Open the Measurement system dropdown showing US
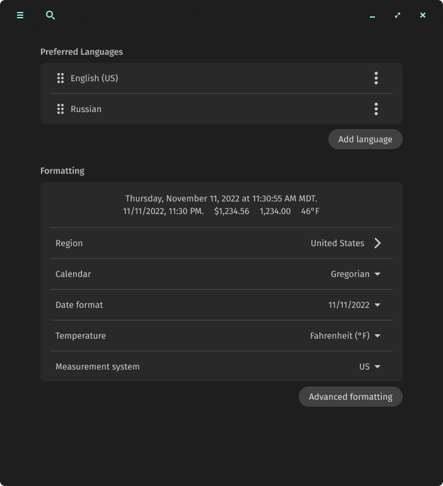This screenshot has height=486, width=443. tap(370, 366)
